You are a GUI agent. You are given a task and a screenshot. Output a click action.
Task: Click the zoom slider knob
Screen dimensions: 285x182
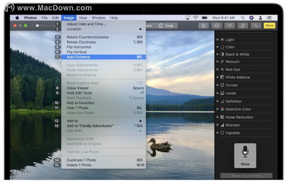tap(37, 26)
